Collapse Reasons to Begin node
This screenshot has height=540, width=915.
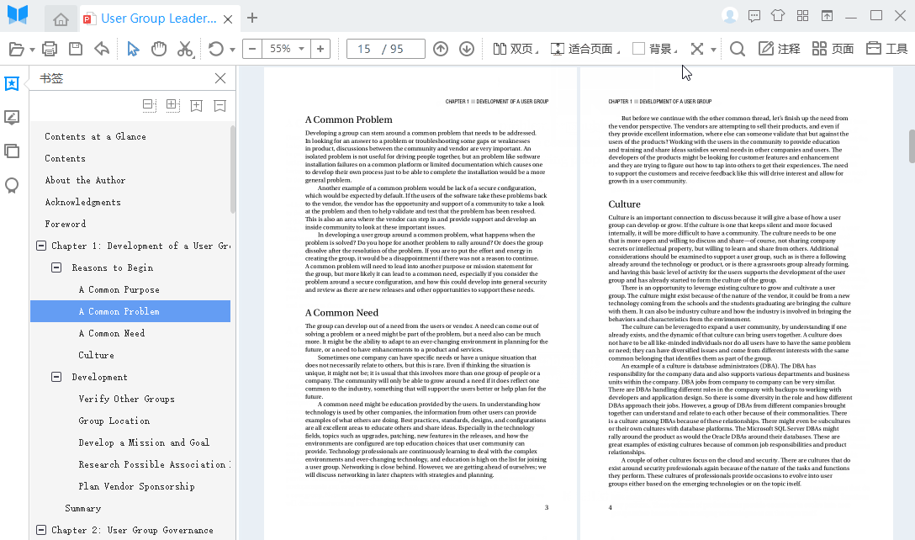point(56,267)
